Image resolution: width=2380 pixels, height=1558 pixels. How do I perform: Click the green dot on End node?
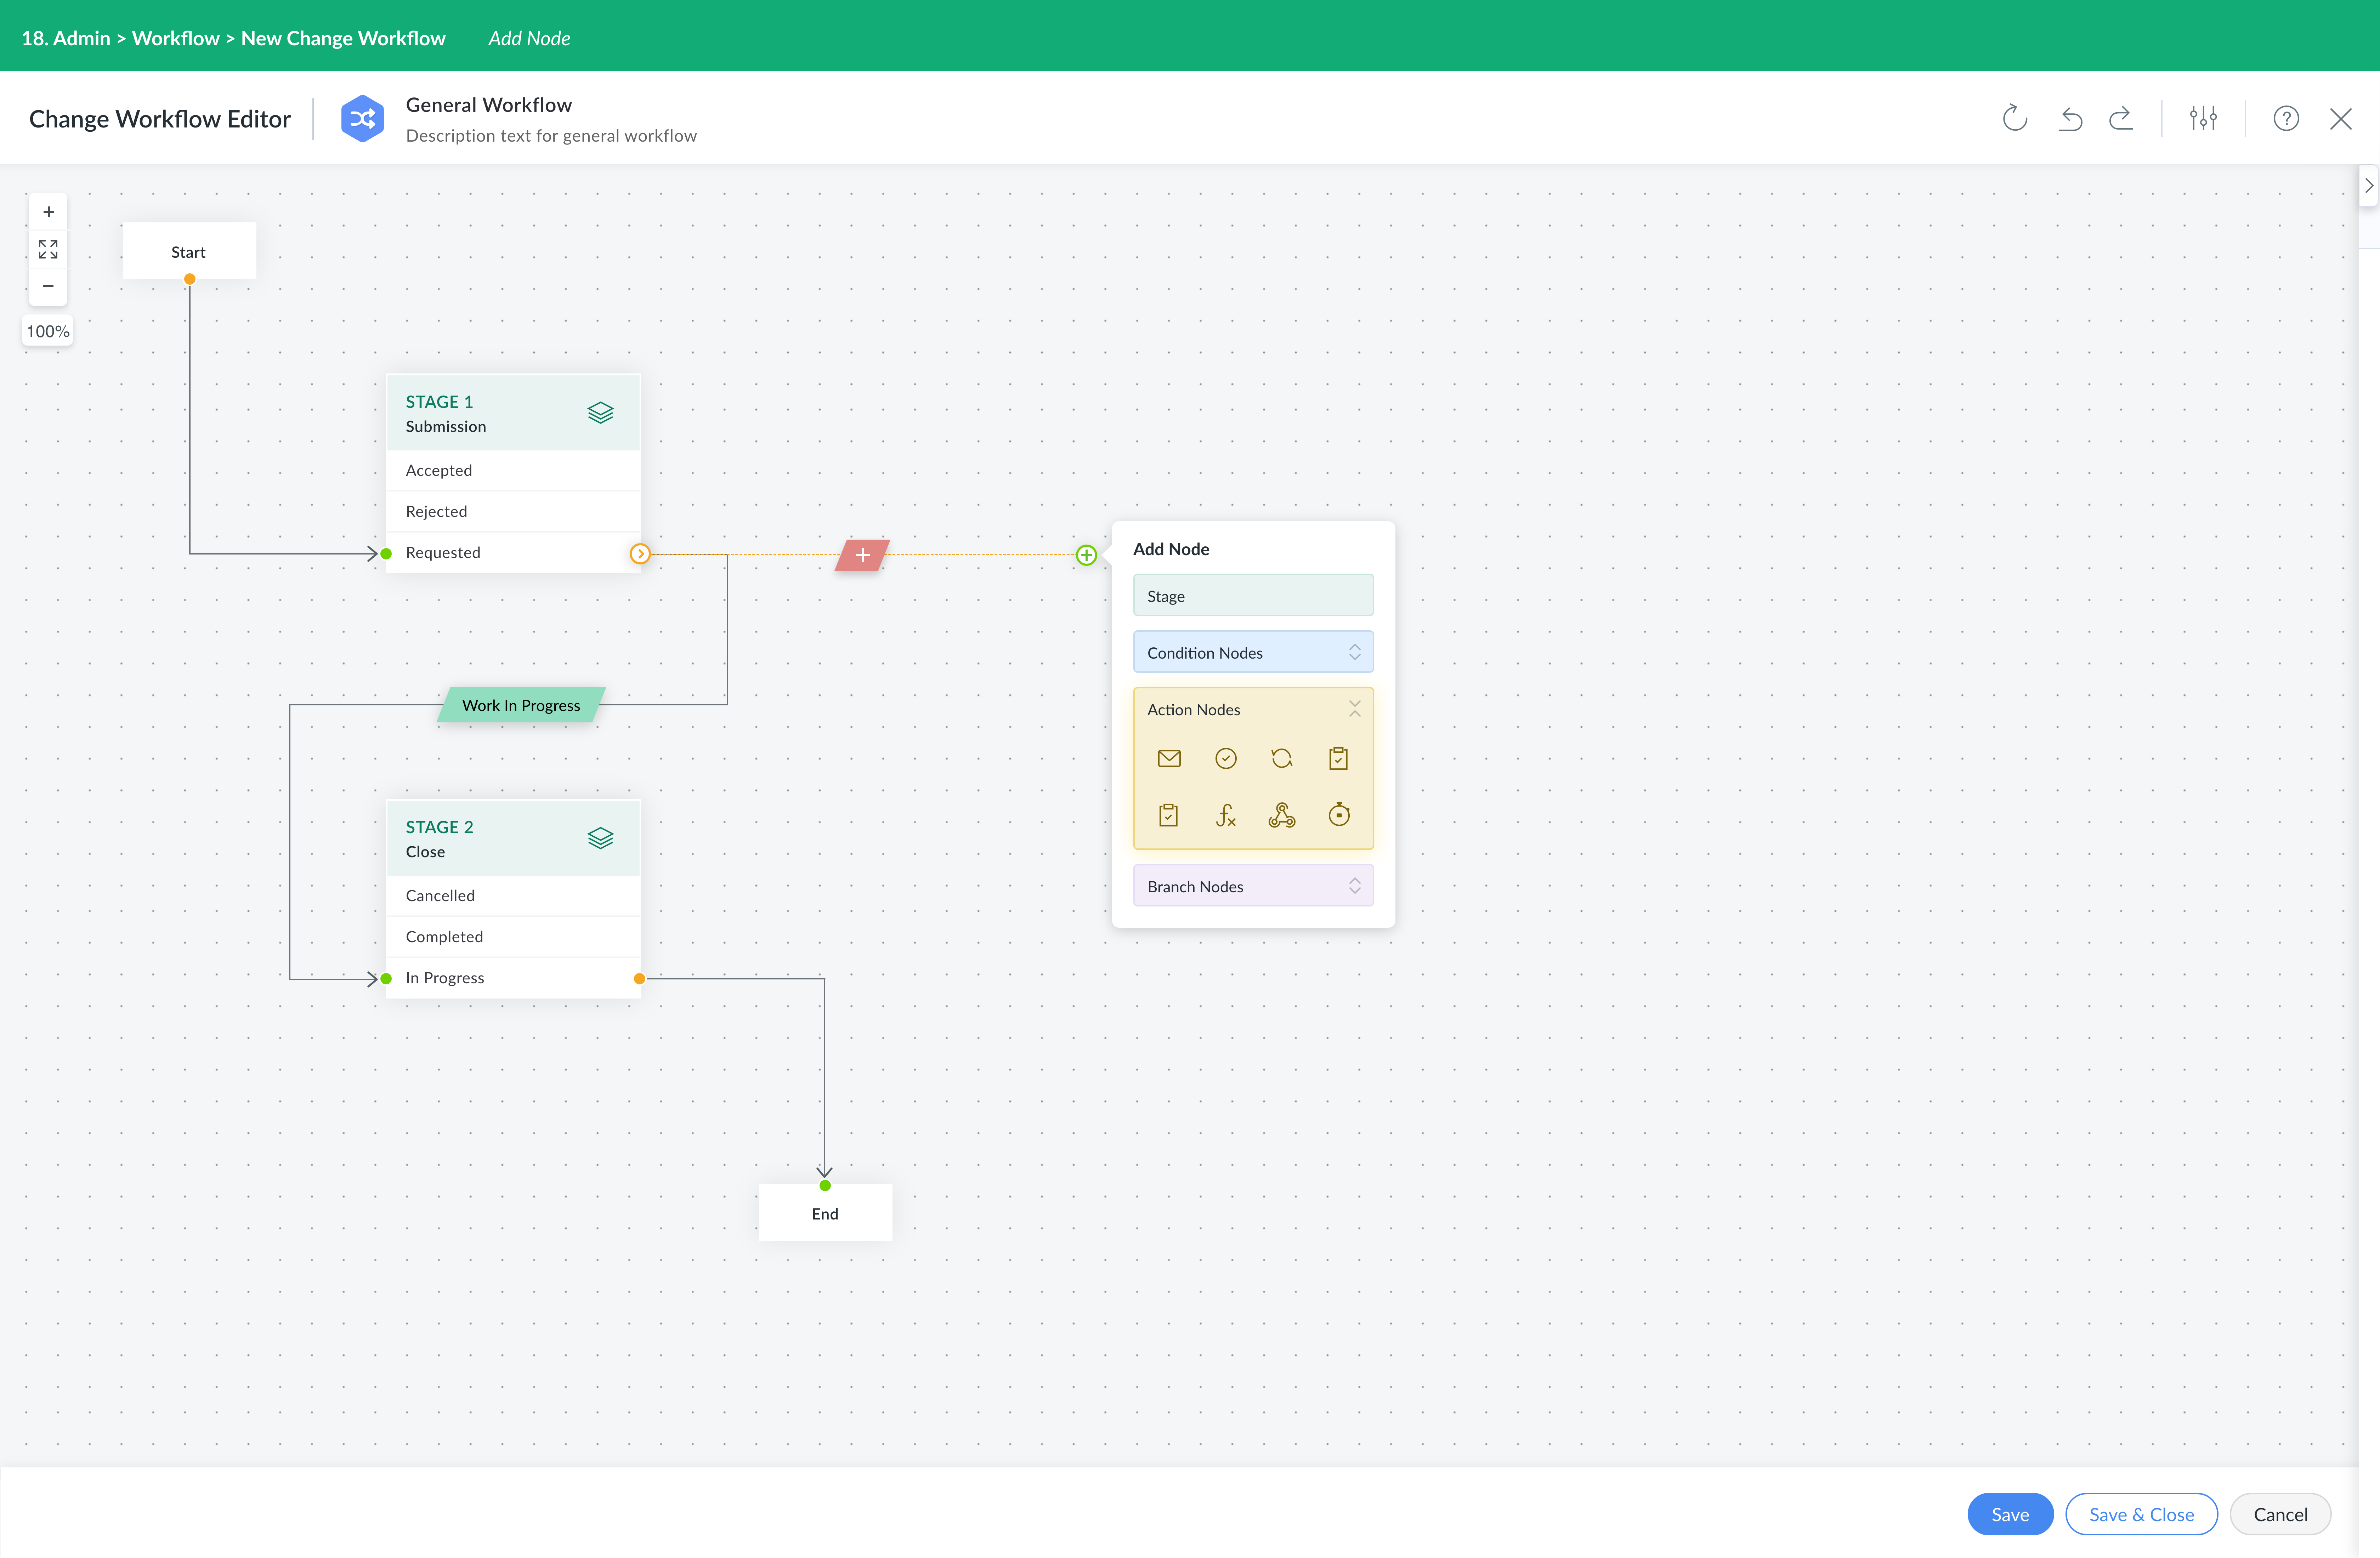tap(825, 1186)
